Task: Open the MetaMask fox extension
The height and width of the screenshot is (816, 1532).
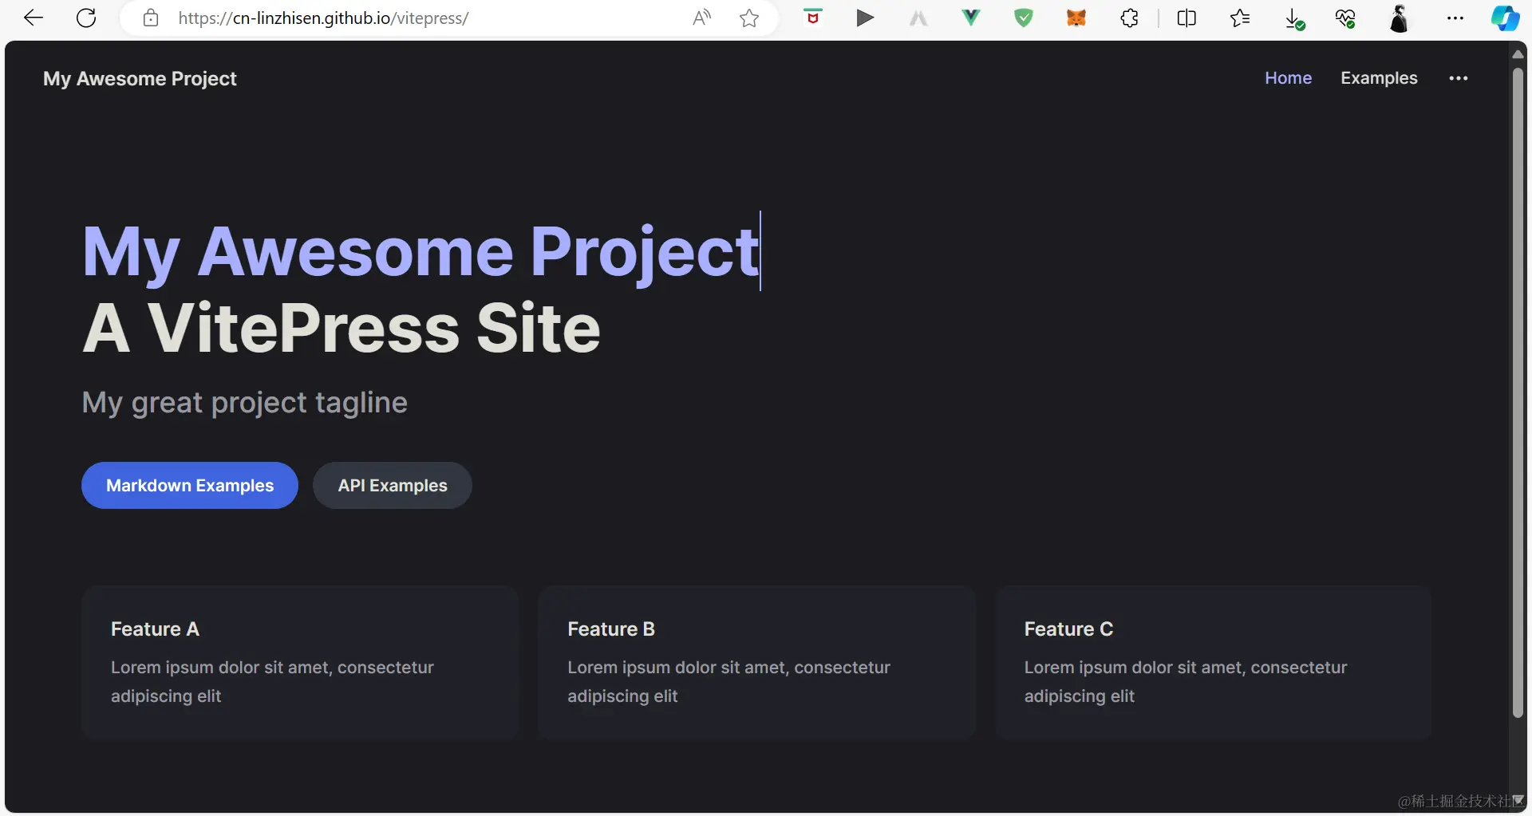Action: 1076,18
